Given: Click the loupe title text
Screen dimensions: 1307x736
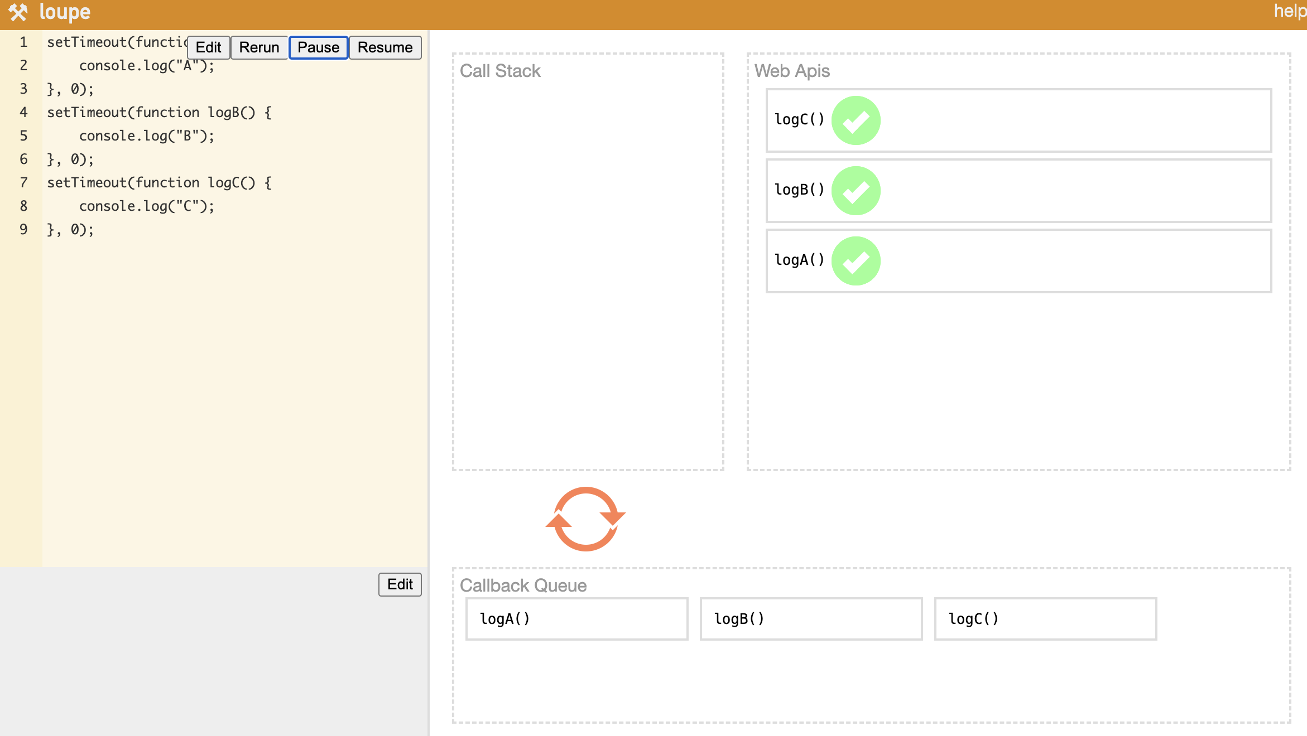Looking at the screenshot, I should coord(65,12).
